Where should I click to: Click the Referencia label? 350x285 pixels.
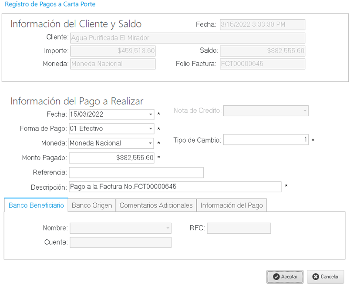50,172
